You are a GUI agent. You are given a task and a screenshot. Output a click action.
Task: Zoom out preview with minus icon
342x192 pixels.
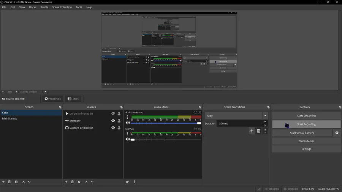3,92
